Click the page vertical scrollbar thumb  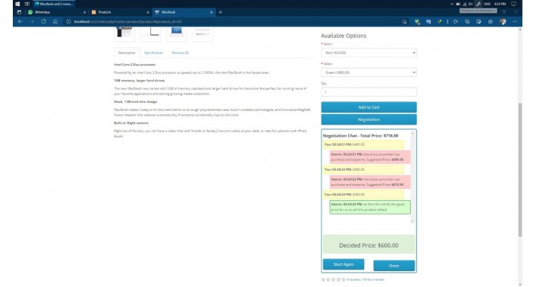(x=520, y=170)
